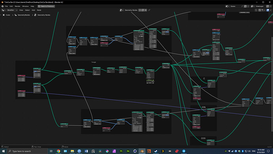Open the Render menu

pyautogui.click(x=17, y=6)
